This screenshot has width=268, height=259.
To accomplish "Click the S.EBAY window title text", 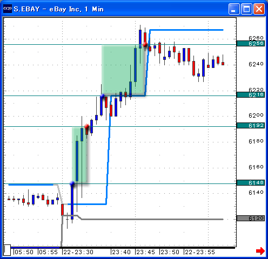I will coord(59,9).
